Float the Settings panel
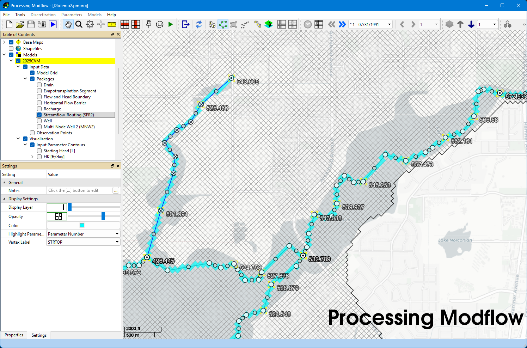The image size is (527, 348). pyautogui.click(x=112, y=166)
